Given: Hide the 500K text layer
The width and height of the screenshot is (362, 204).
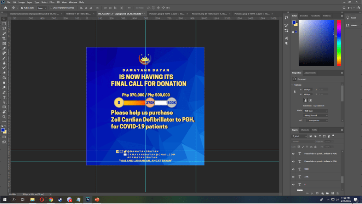Looking at the screenshot, I should (x=293, y=169).
